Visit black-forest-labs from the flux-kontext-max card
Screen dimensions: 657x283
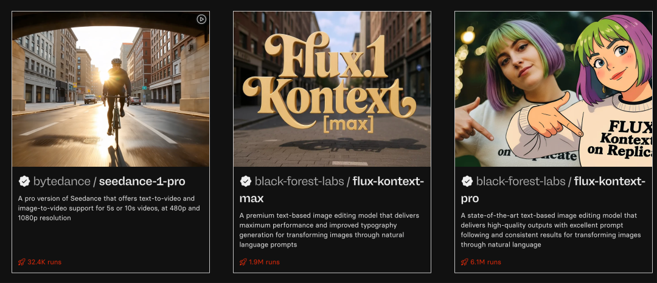299,181
